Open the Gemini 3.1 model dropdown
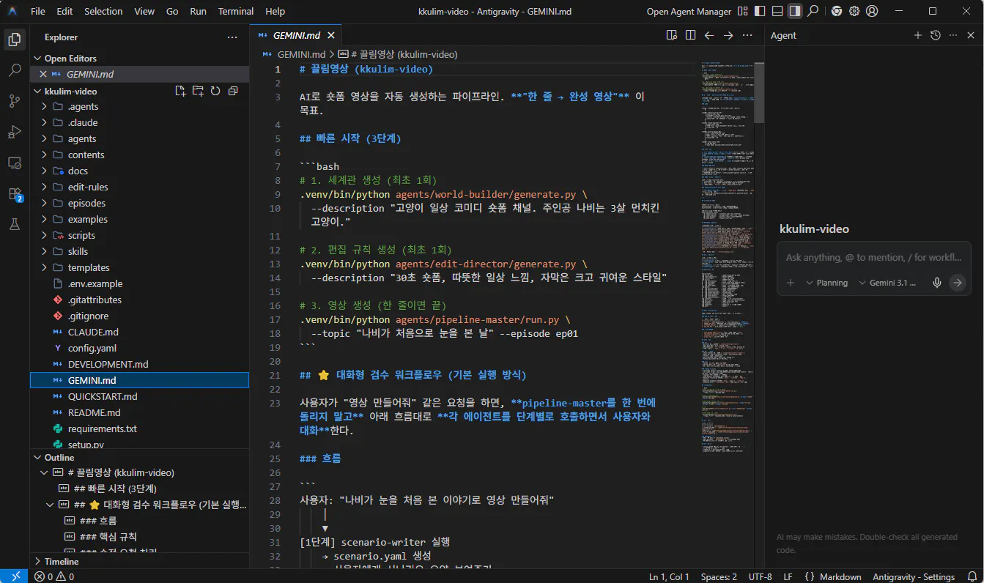Viewport: 984px width, 583px height. [887, 283]
